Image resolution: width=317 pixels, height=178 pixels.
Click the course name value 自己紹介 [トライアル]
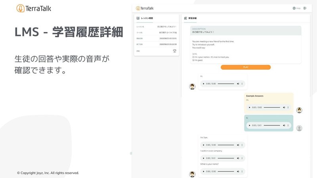(168, 32)
